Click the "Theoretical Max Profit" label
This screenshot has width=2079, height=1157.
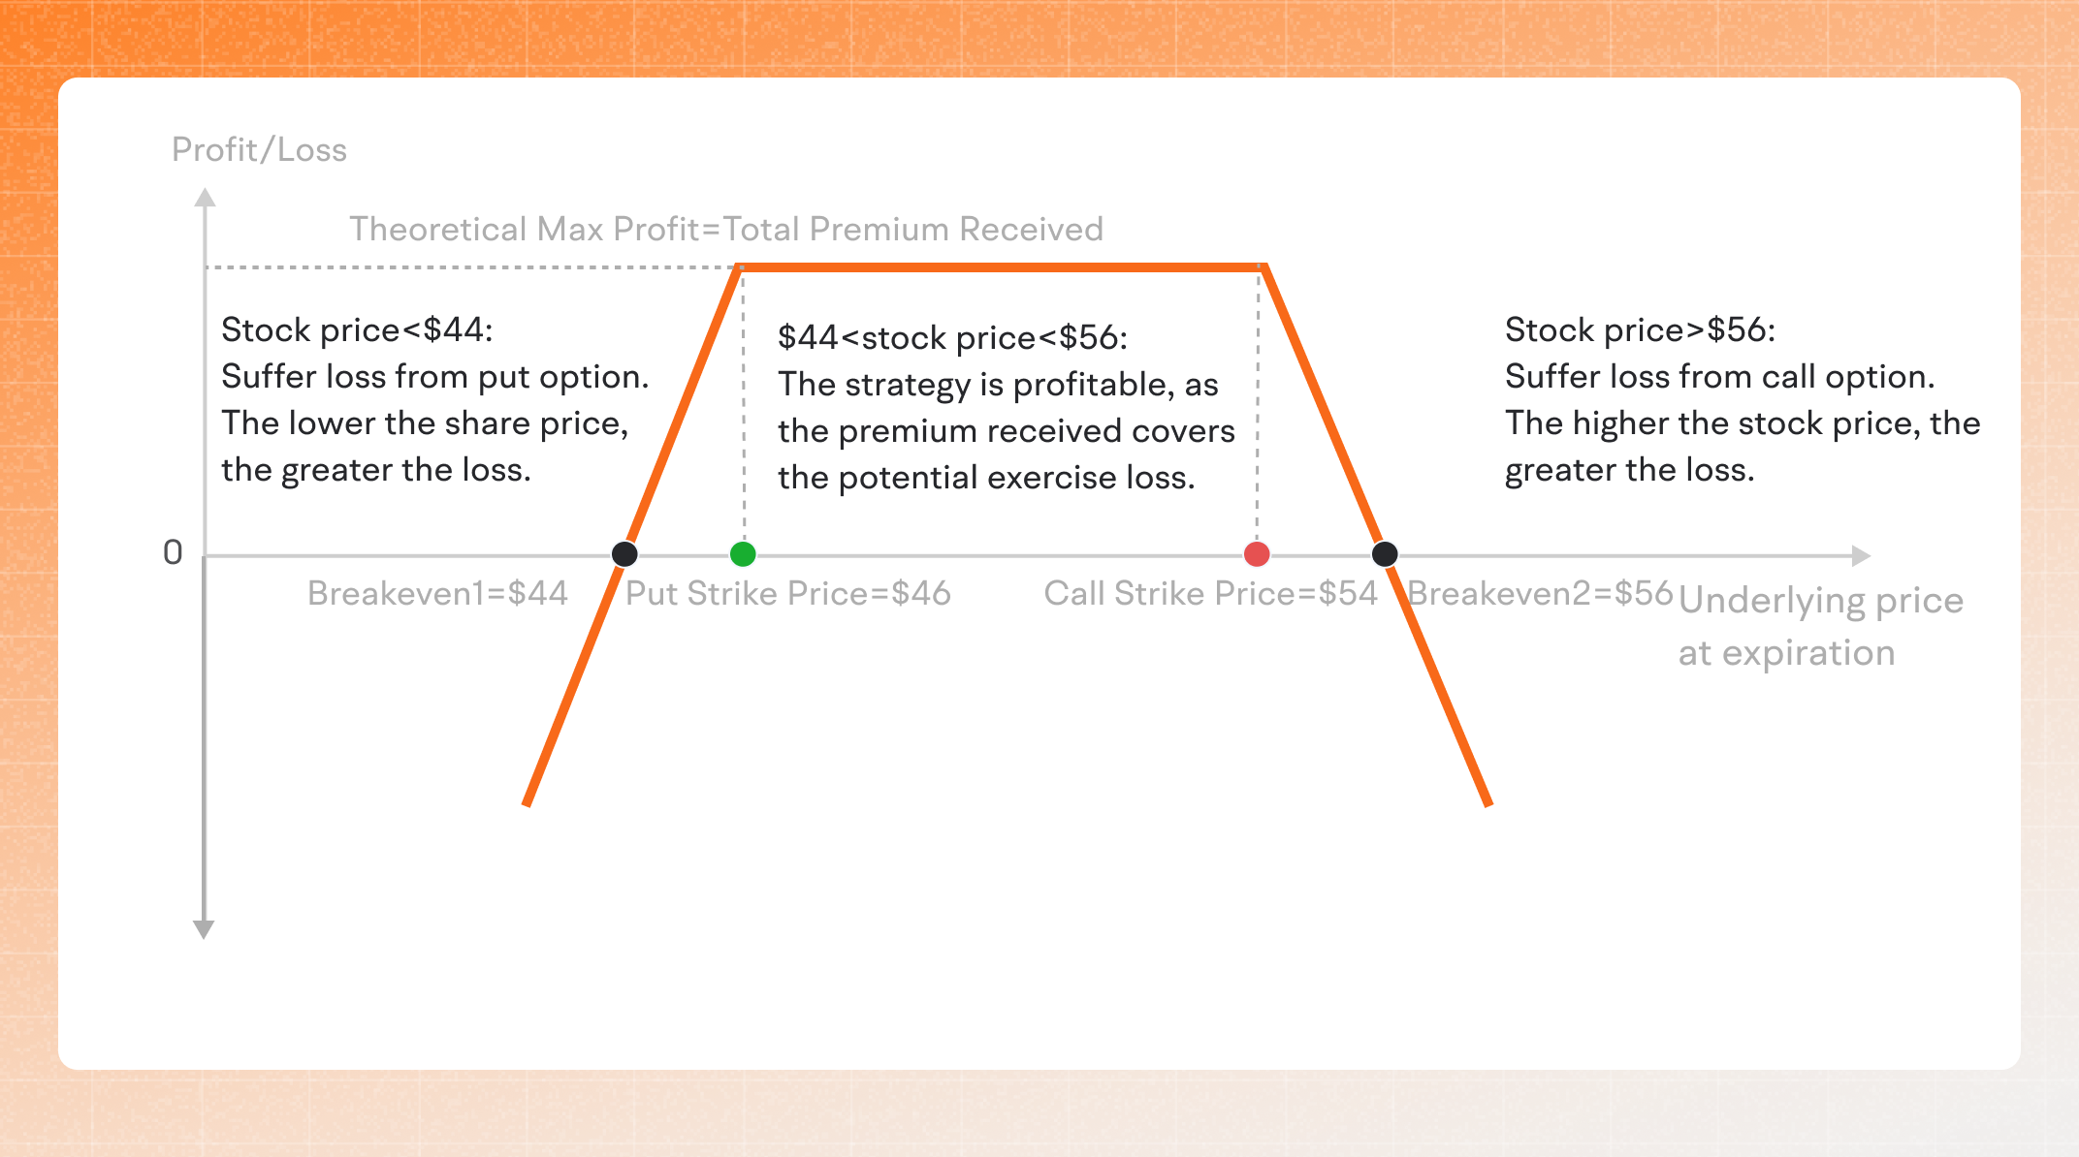pyautogui.click(x=725, y=230)
